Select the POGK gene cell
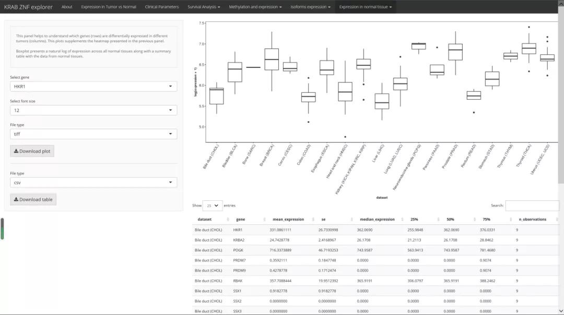 click(x=238, y=250)
